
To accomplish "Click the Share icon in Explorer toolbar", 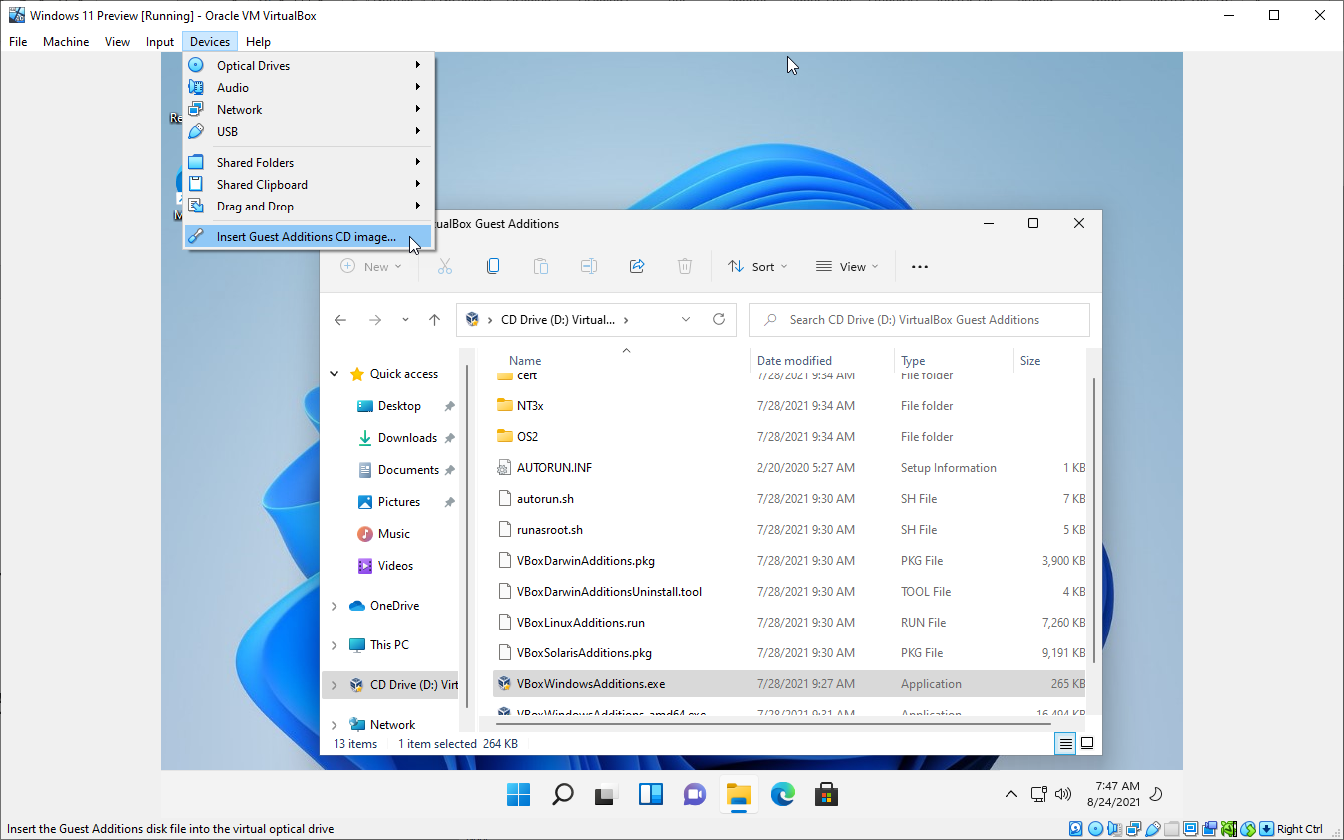I will (x=637, y=266).
